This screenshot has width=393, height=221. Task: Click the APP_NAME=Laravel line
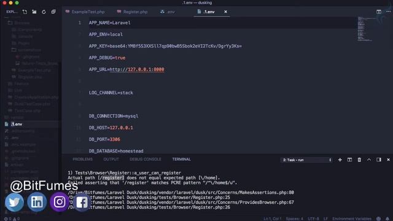tap(109, 23)
